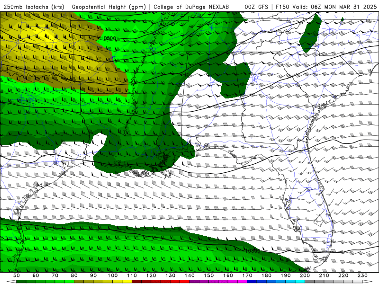
Task: Click the 10800 height contour label
Action: 253,251
